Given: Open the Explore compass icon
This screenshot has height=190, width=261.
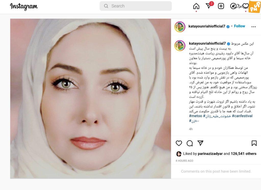Looking at the screenshot, I should click(x=233, y=6).
